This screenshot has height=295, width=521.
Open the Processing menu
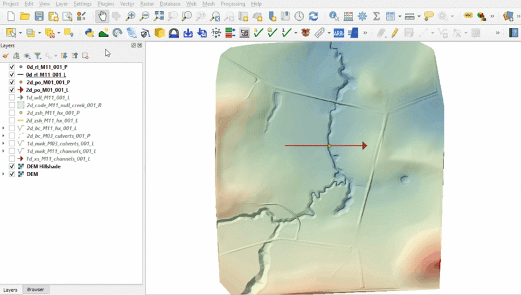coord(232,4)
